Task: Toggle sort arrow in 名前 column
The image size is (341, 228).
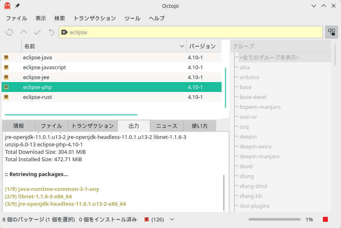Action: point(182,46)
